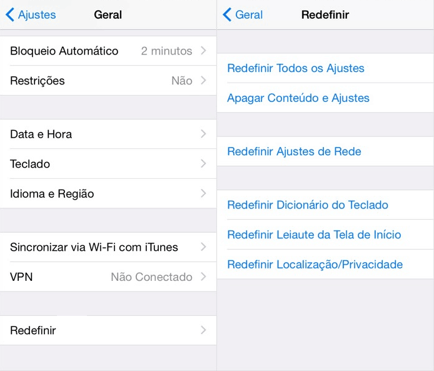Choose Redefinir Leiaute da Tela de Início
434x371 pixels.
[325, 235]
